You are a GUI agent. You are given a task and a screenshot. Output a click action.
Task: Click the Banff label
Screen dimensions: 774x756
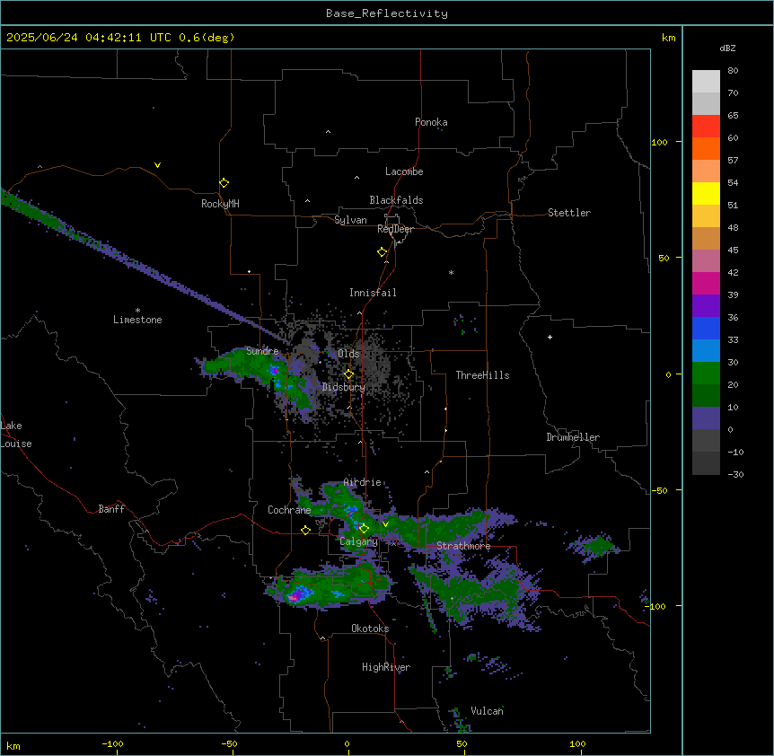(111, 509)
